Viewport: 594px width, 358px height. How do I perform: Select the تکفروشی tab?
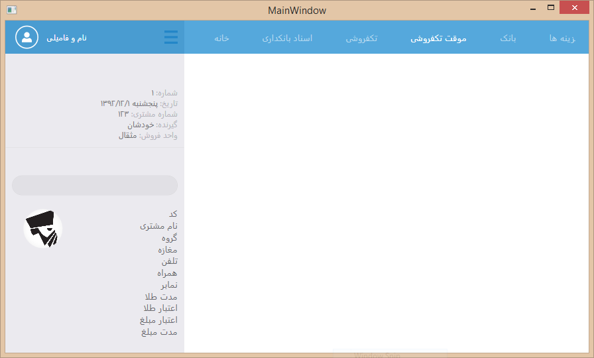coord(361,38)
